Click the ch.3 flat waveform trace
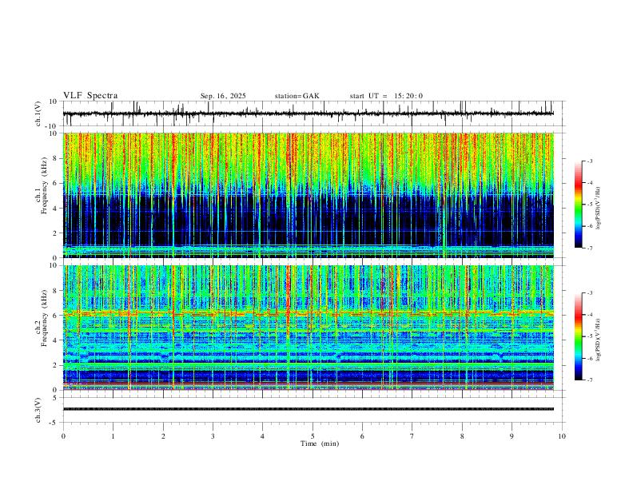This screenshot has height=489, width=633. (309, 409)
